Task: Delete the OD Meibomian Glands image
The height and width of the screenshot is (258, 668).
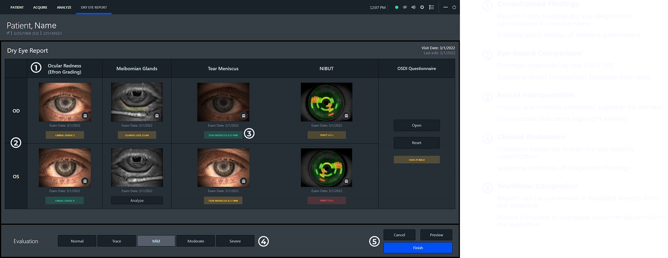Action: (157, 116)
